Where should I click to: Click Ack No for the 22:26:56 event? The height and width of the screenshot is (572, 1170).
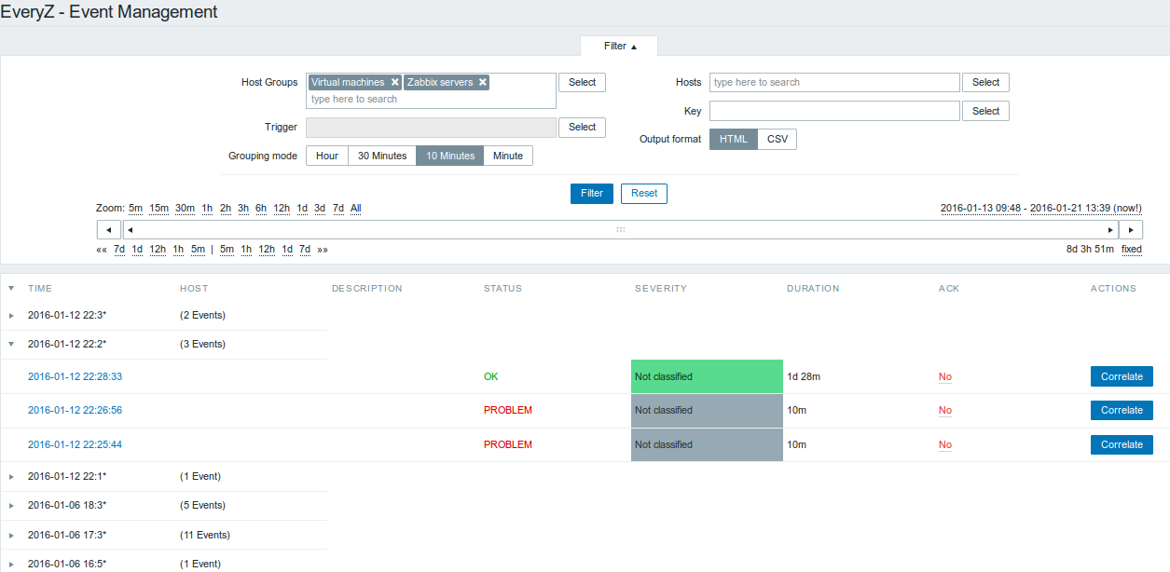click(945, 411)
